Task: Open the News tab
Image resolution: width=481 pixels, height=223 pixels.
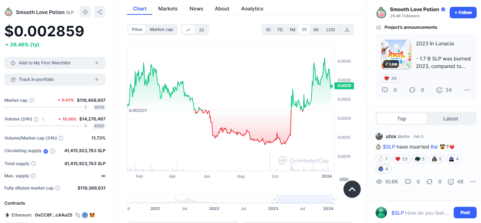Action: tap(196, 9)
